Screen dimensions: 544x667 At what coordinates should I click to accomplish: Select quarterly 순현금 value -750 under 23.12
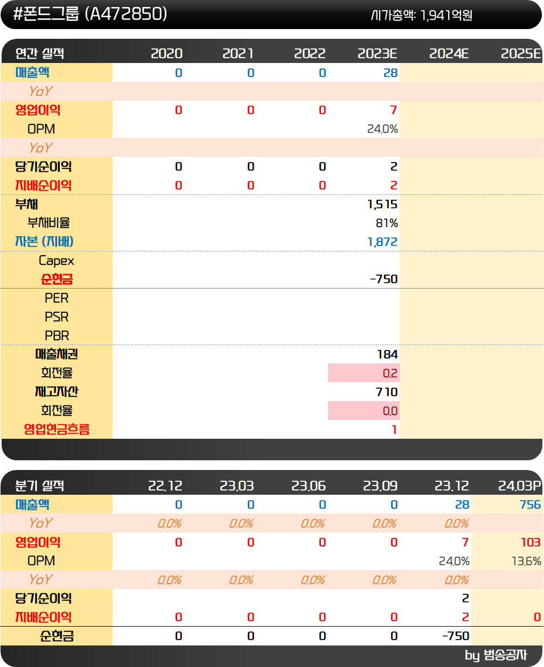coord(456,636)
